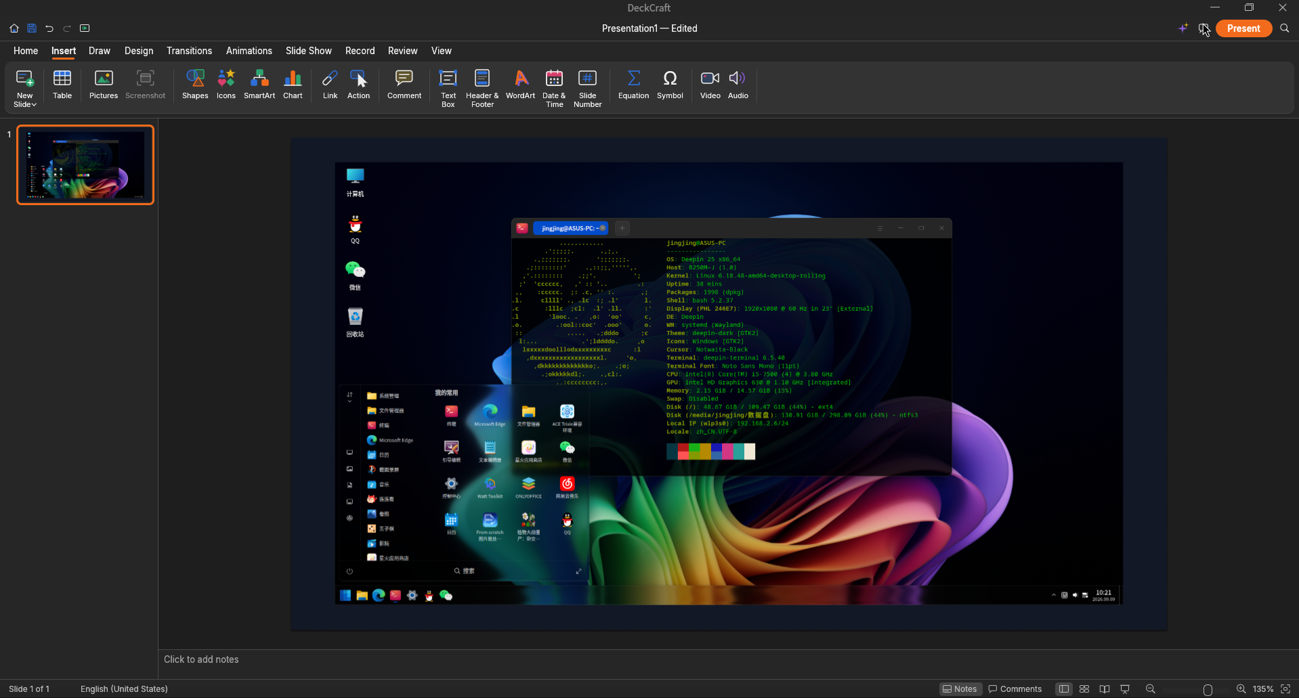The width and height of the screenshot is (1299, 698).
Task: Switch to the Transitions tab
Action: click(190, 51)
